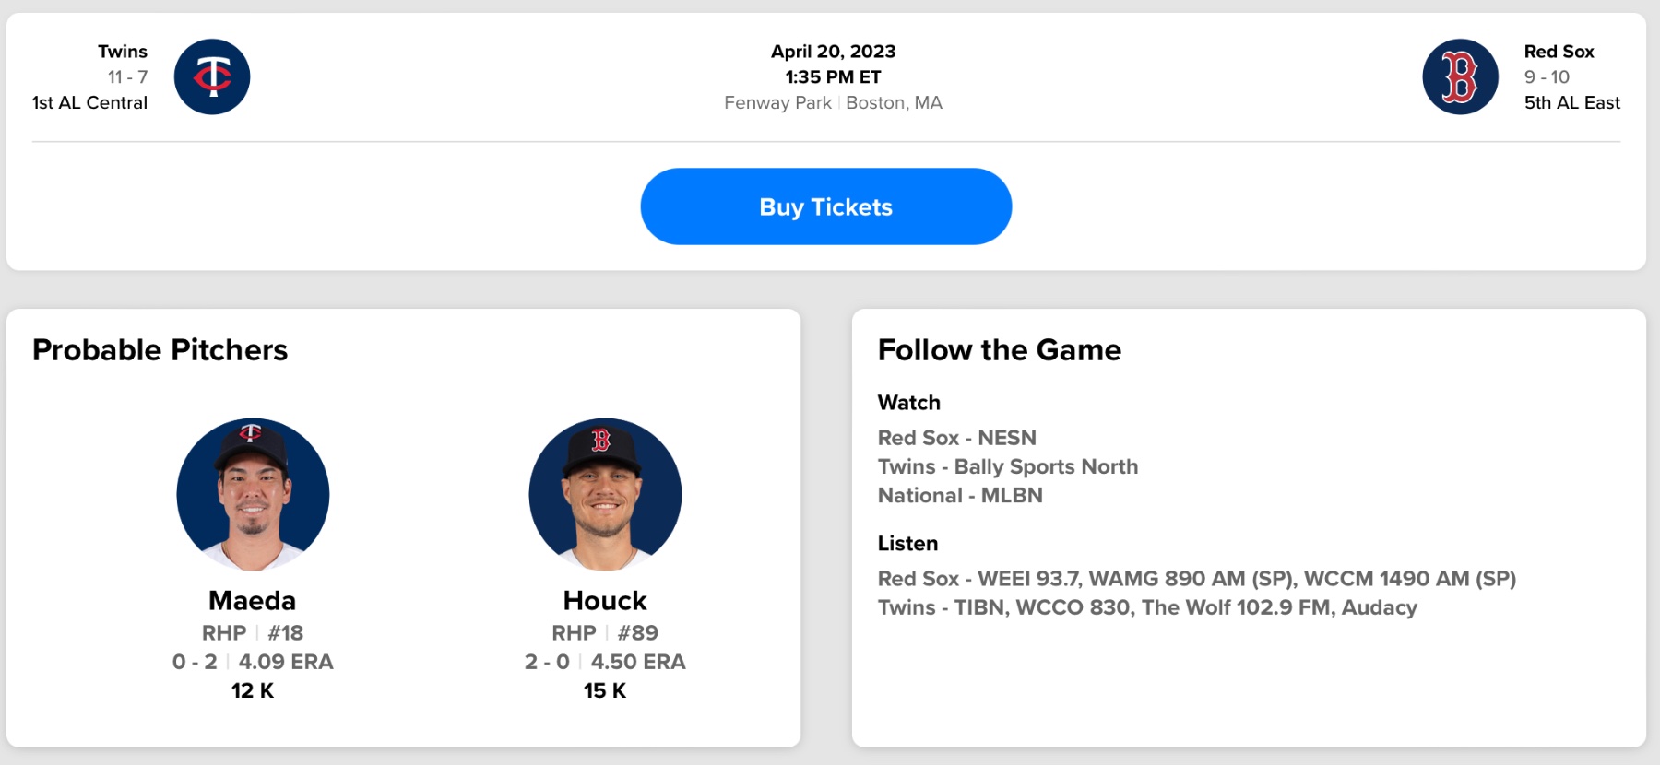Viewport: 1660px width, 765px height.
Task: Click Houck's 4.50 ERA stat line
Action: click(x=637, y=662)
